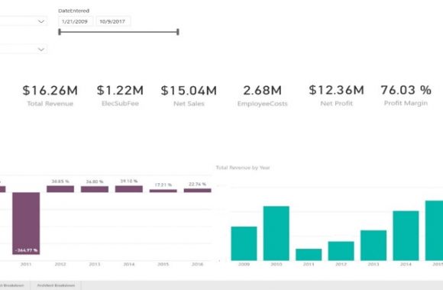Viewport: 443px width, 290px height.
Task: Select the $15.04M Net Sales card
Action: tap(189, 95)
